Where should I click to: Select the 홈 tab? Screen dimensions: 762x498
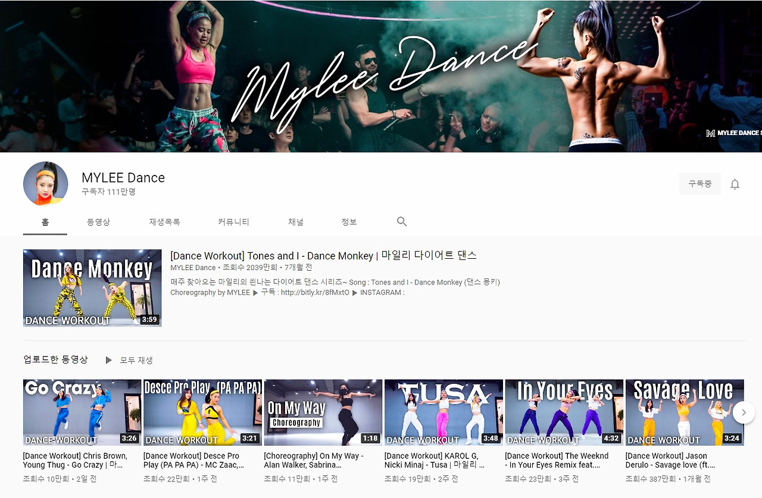(x=45, y=222)
